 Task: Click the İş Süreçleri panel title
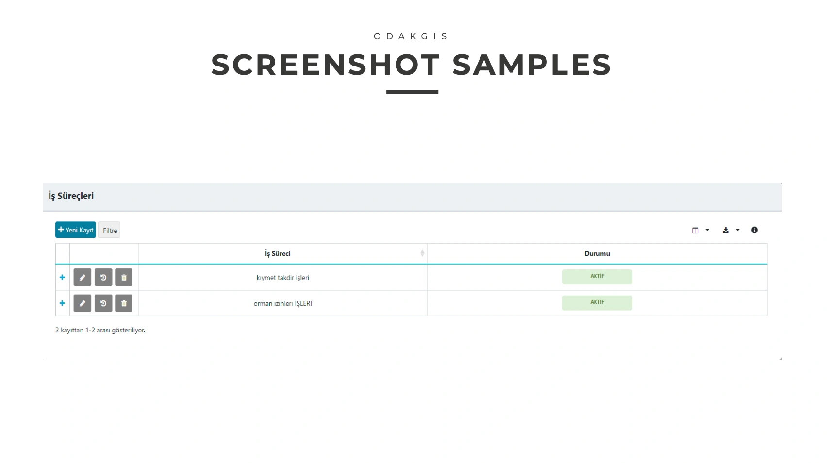click(x=71, y=196)
